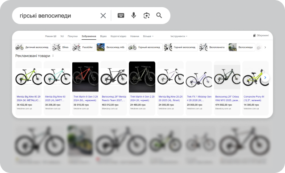Clear the search query with the X icon
285x173 pixels.
click(x=103, y=16)
